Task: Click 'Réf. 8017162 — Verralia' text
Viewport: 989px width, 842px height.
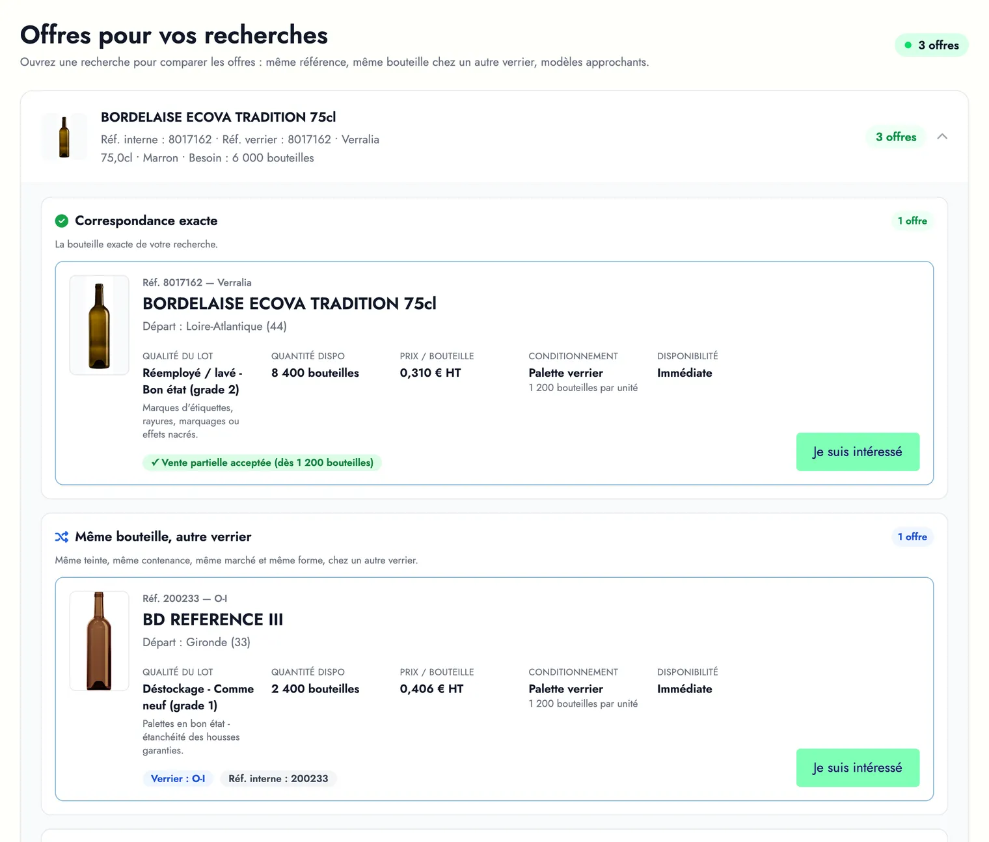Action: [197, 282]
